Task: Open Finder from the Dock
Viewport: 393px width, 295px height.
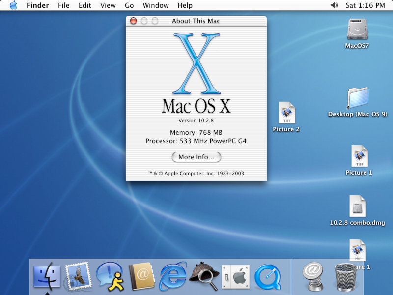Action: 47,276
